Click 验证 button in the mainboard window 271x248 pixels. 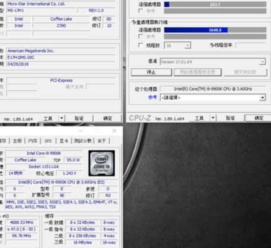[x=79, y=118]
